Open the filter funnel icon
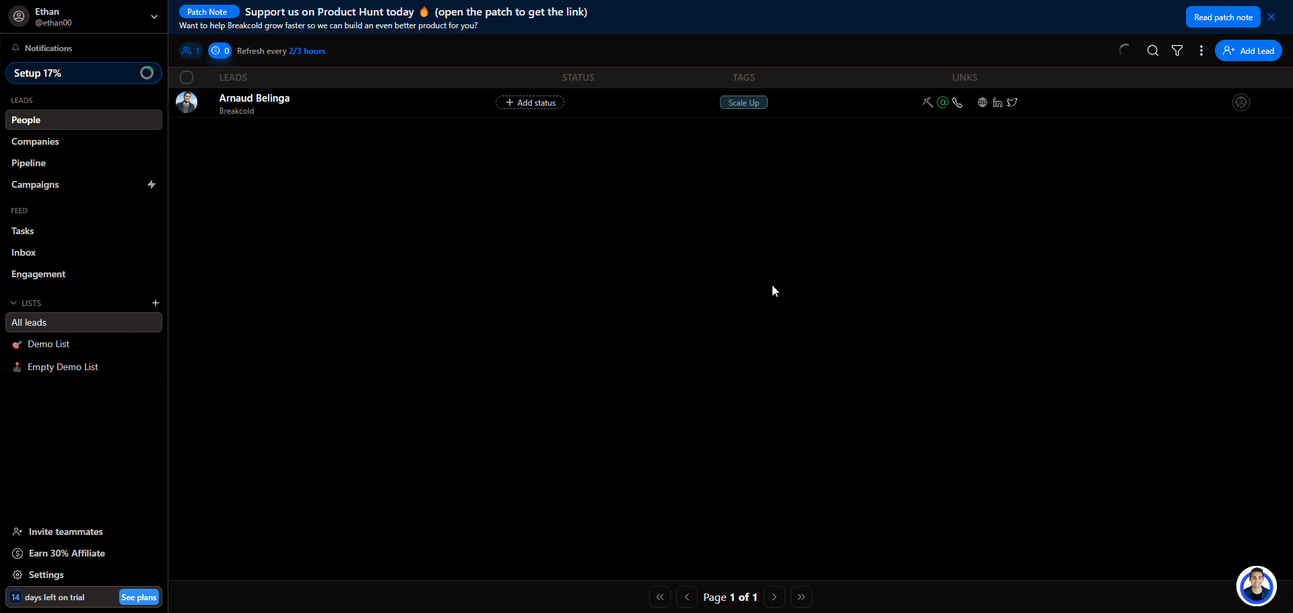The height and width of the screenshot is (613, 1293). [1177, 50]
